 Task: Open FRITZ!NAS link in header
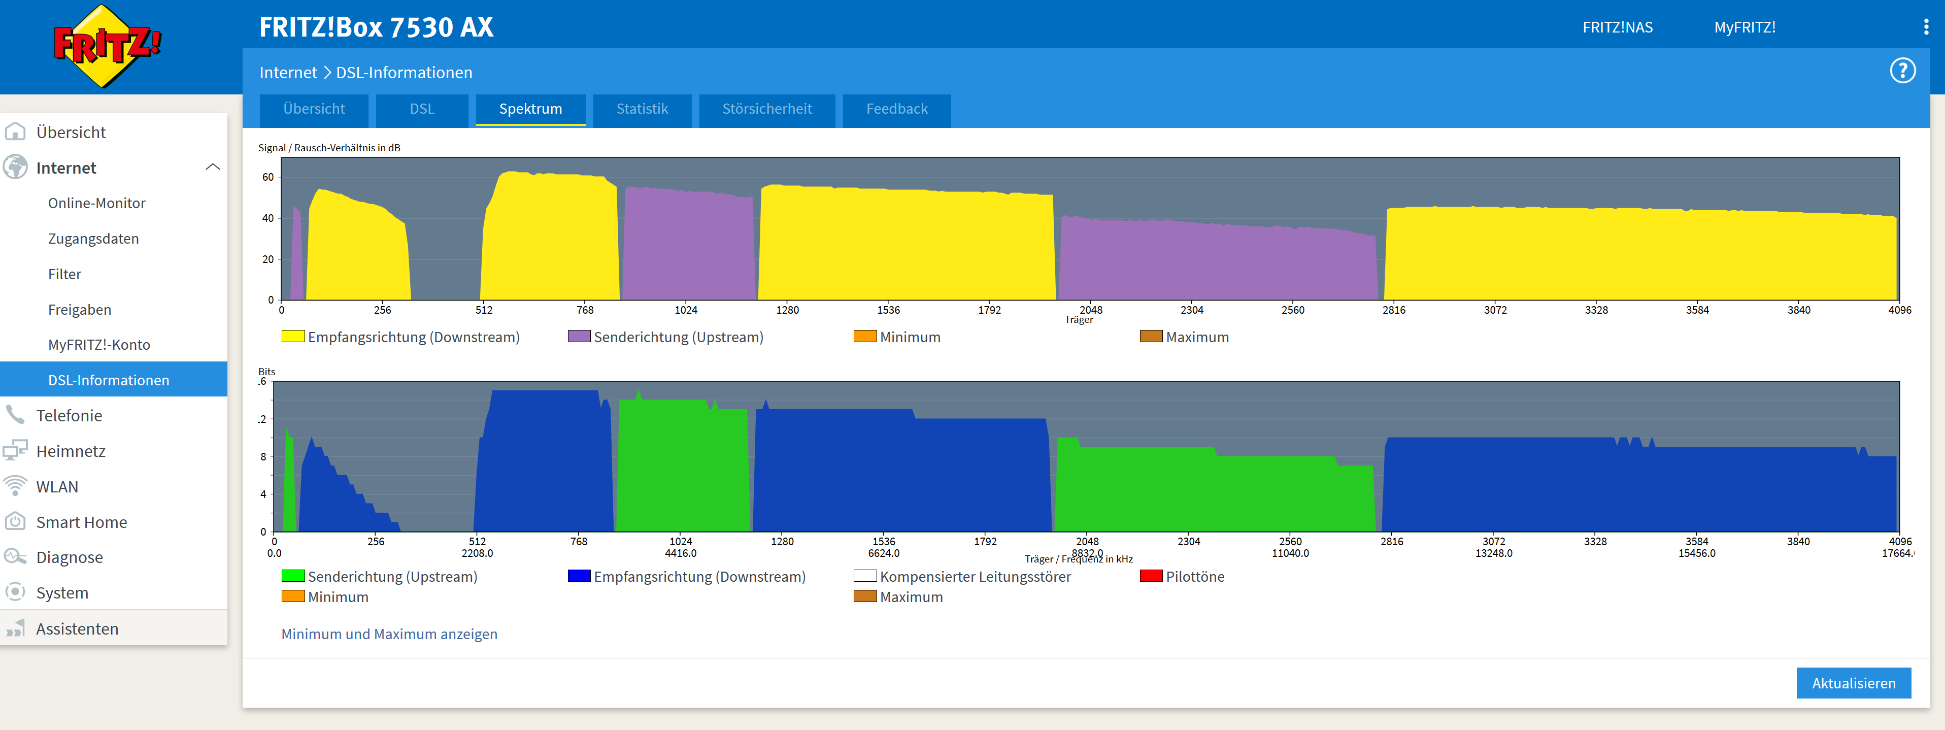(1617, 28)
